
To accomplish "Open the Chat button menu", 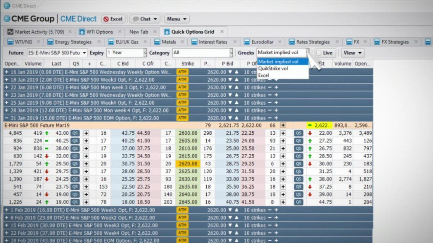I will pos(145,19).
